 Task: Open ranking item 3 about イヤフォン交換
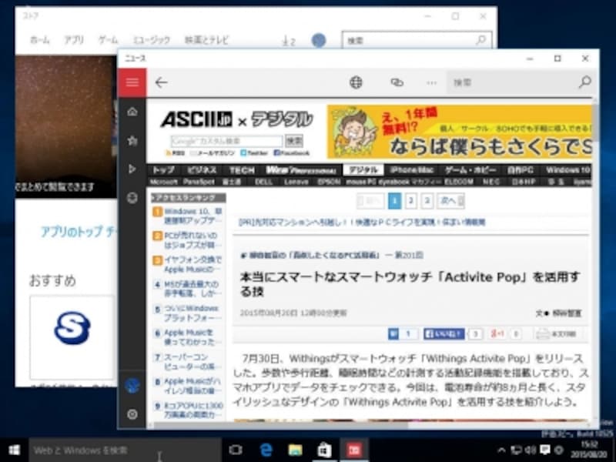[189, 264]
